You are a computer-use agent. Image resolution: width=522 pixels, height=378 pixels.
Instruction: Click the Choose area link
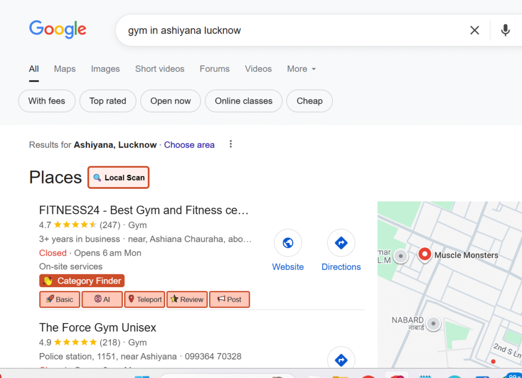(189, 145)
